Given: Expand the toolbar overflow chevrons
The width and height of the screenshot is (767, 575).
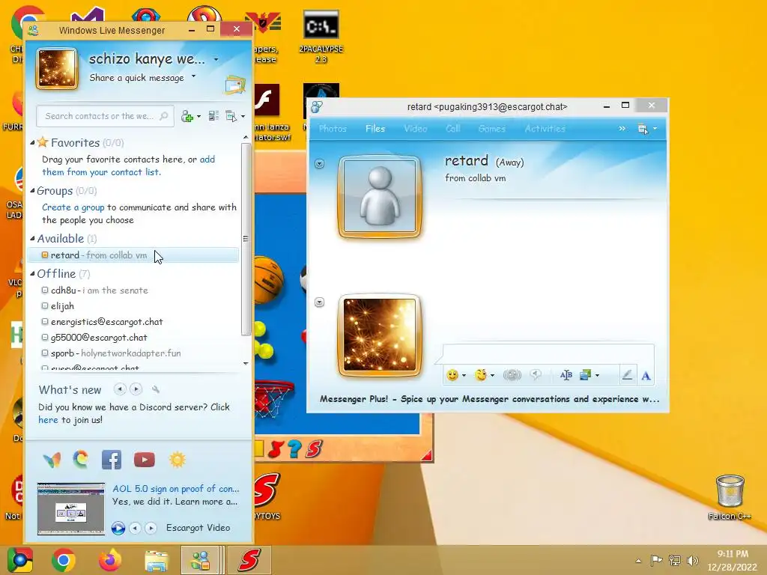Looking at the screenshot, I should tap(622, 129).
